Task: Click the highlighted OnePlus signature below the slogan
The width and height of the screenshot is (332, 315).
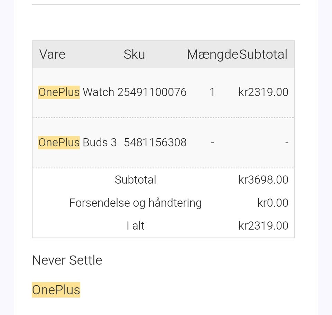Action: (56, 290)
